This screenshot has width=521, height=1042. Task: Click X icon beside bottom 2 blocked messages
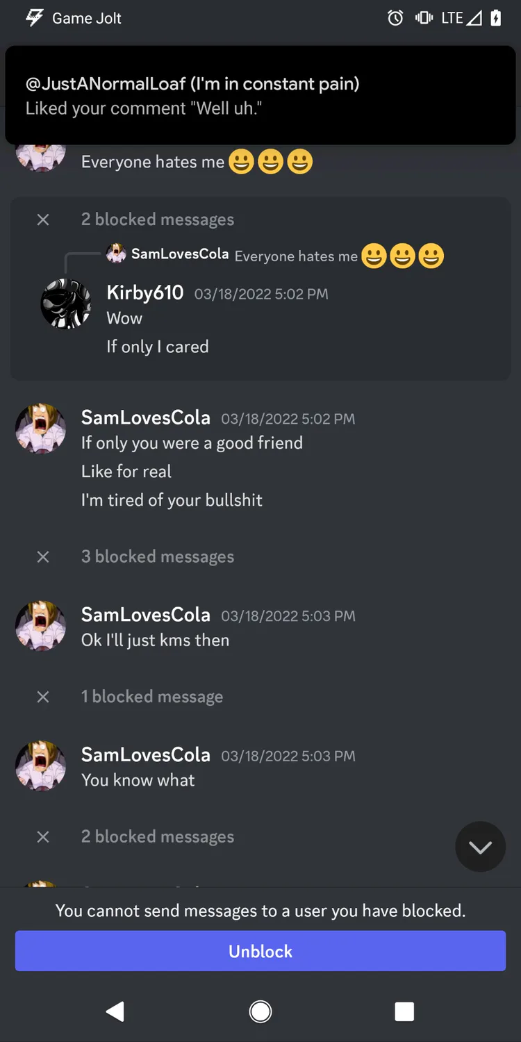point(43,837)
